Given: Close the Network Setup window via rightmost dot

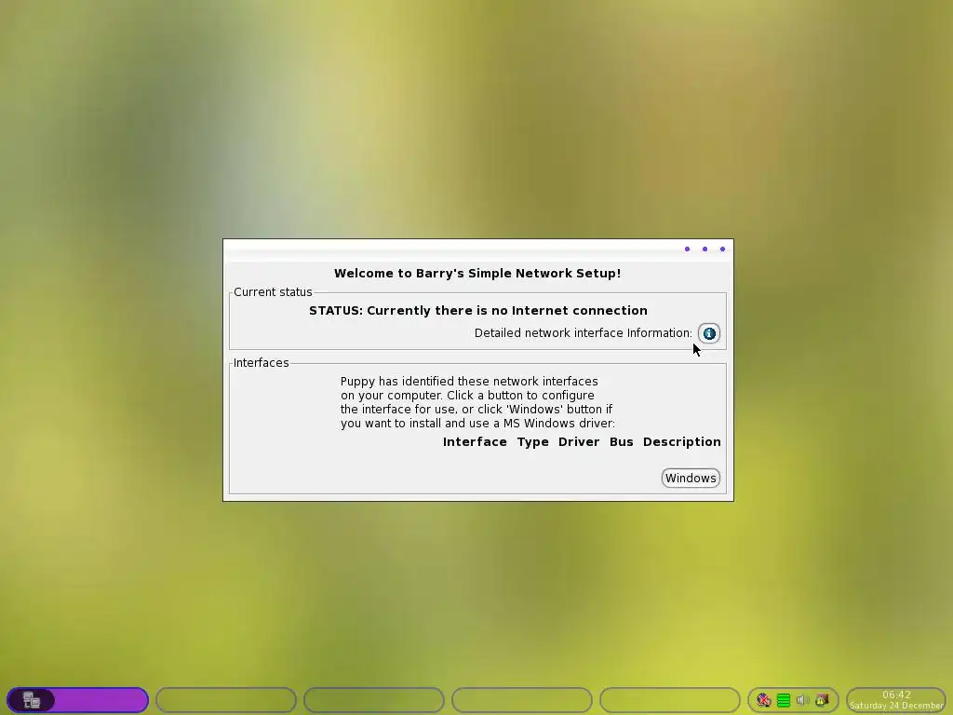Looking at the screenshot, I should click(722, 249).
